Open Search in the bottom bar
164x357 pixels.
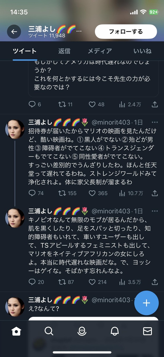49,331
